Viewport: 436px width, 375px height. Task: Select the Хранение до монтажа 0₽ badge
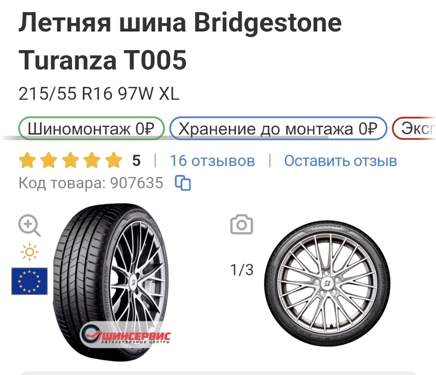[278, 128]
